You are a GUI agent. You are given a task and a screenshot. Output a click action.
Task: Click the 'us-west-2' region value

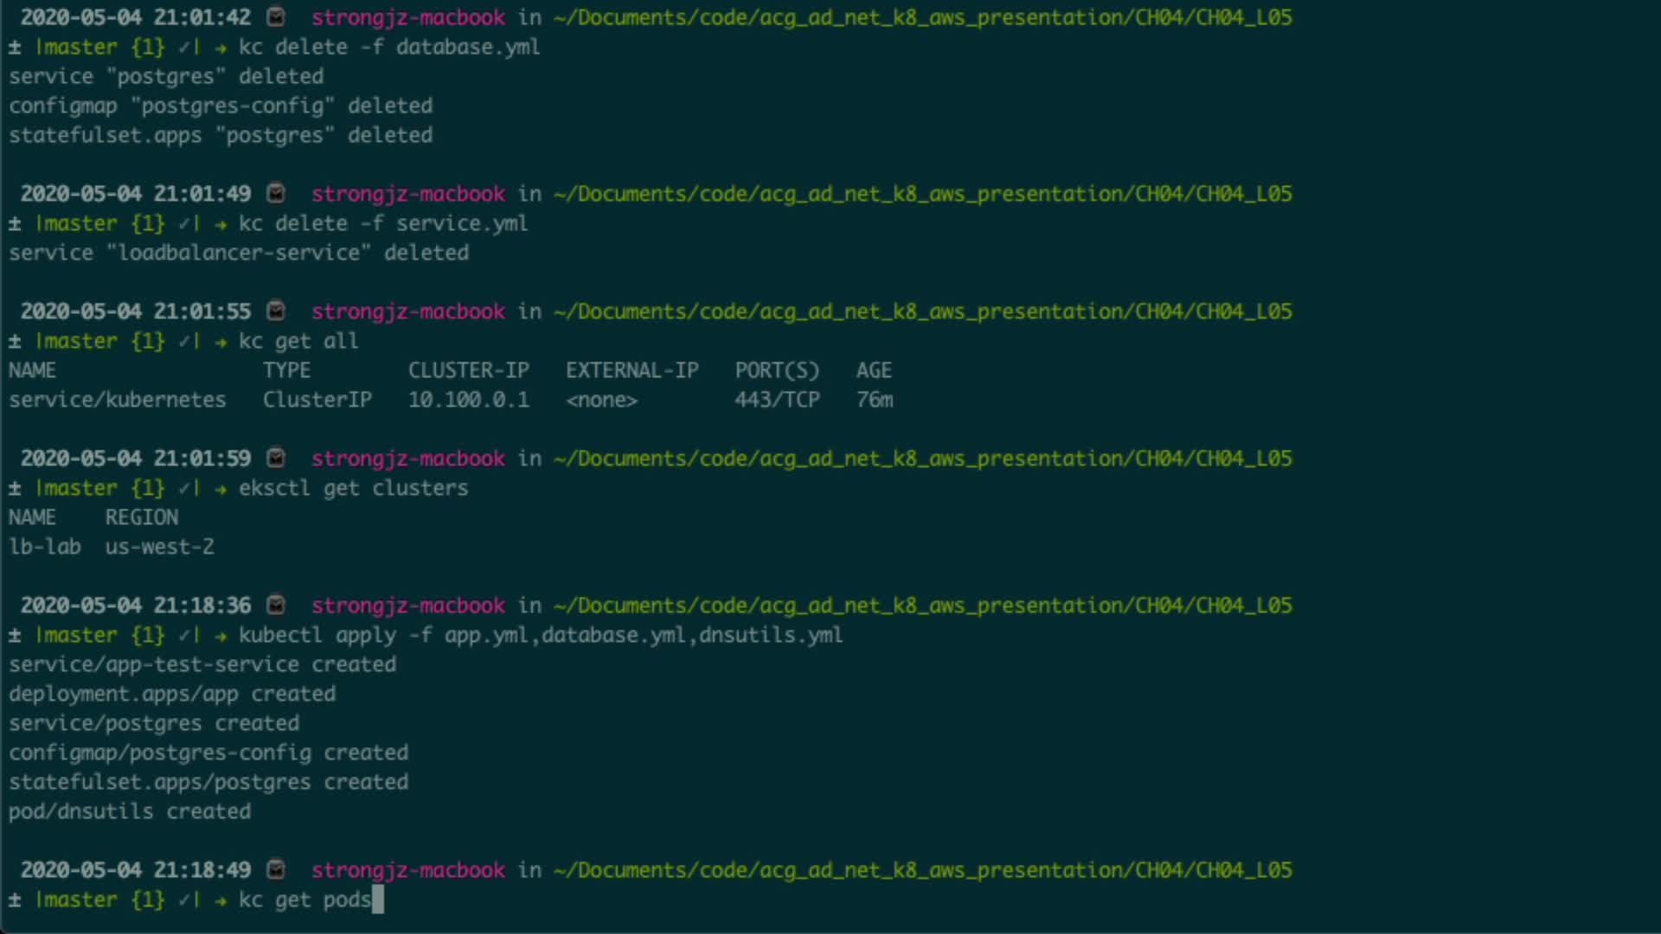[159, 547]
